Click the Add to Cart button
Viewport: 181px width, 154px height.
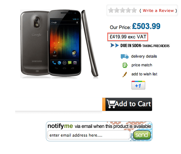(x=127, y=104)
